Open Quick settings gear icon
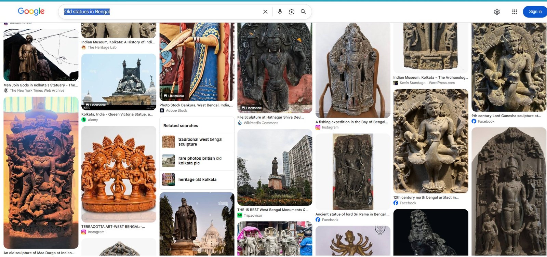The width and height of the screenshot is (547, 257). click(x=497, y=12)
